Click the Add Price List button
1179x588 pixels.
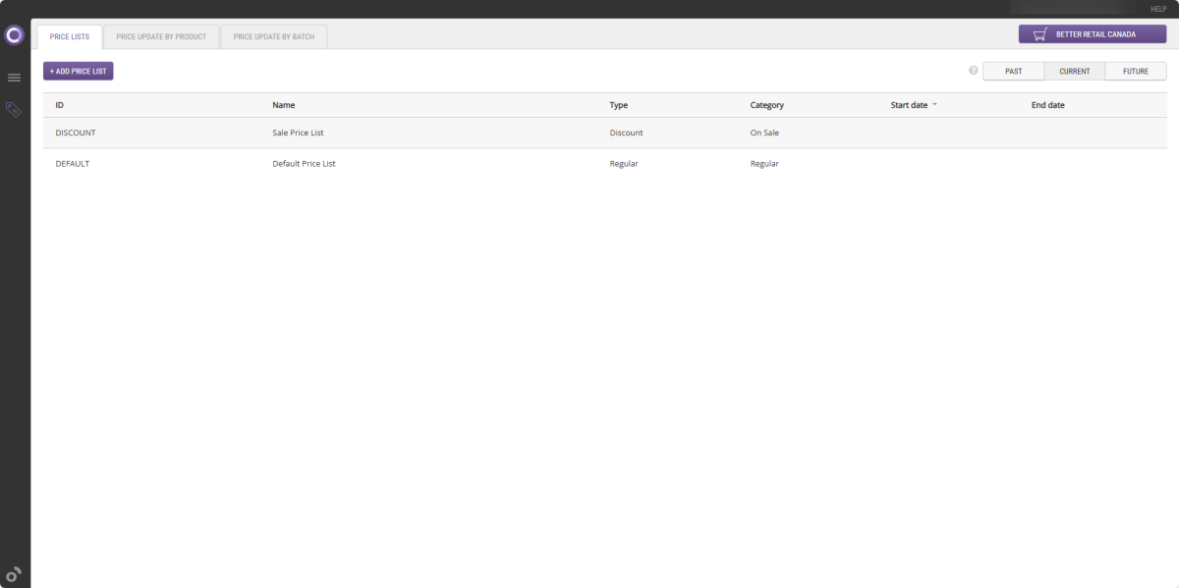[79, 72]
